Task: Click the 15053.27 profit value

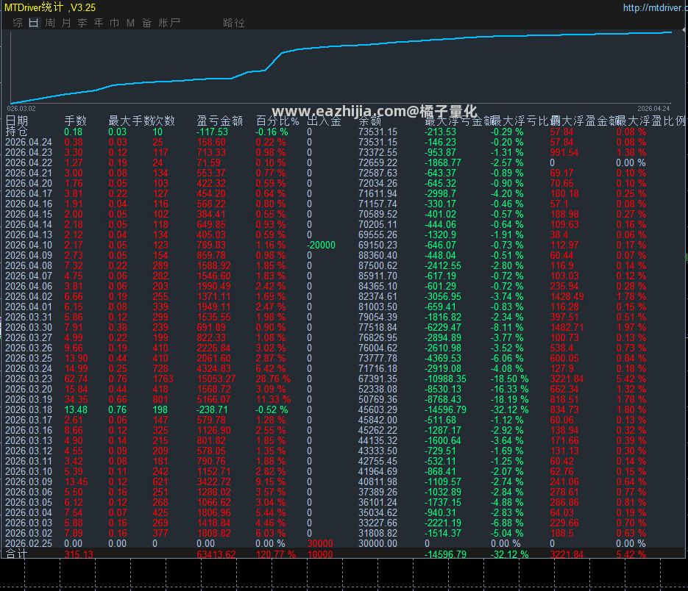Action: (x=216, y=379)
